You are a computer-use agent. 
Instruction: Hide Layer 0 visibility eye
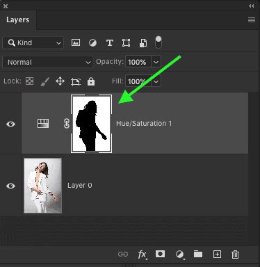tap(10, 186)
